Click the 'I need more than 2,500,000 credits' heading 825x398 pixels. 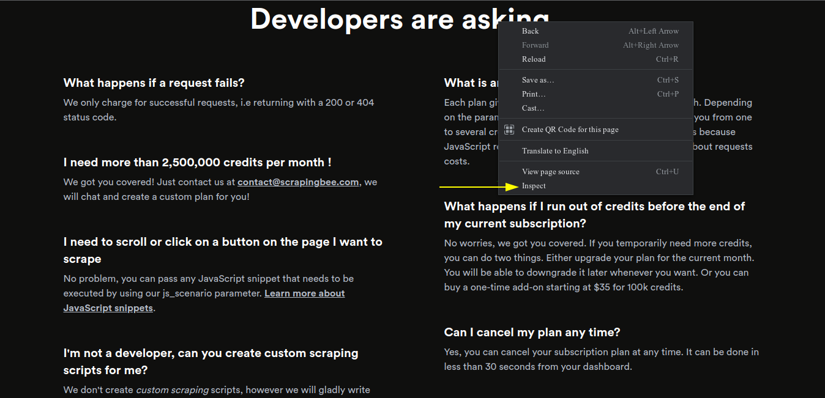pos(197,163)
